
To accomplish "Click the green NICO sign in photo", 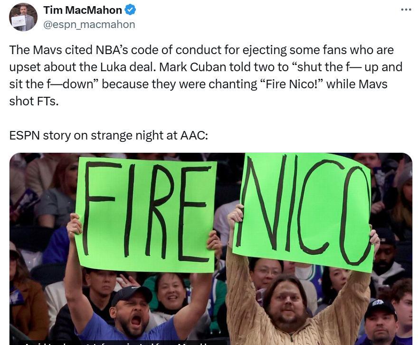I will click(304, 212).
